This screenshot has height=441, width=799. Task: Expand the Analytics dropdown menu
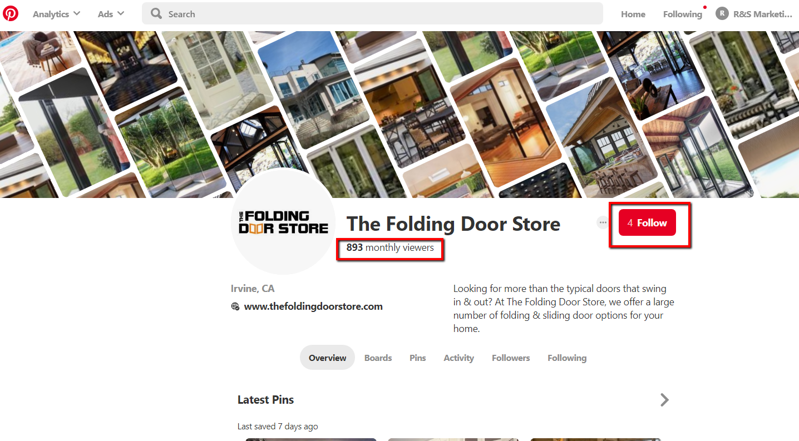point(56,14)
